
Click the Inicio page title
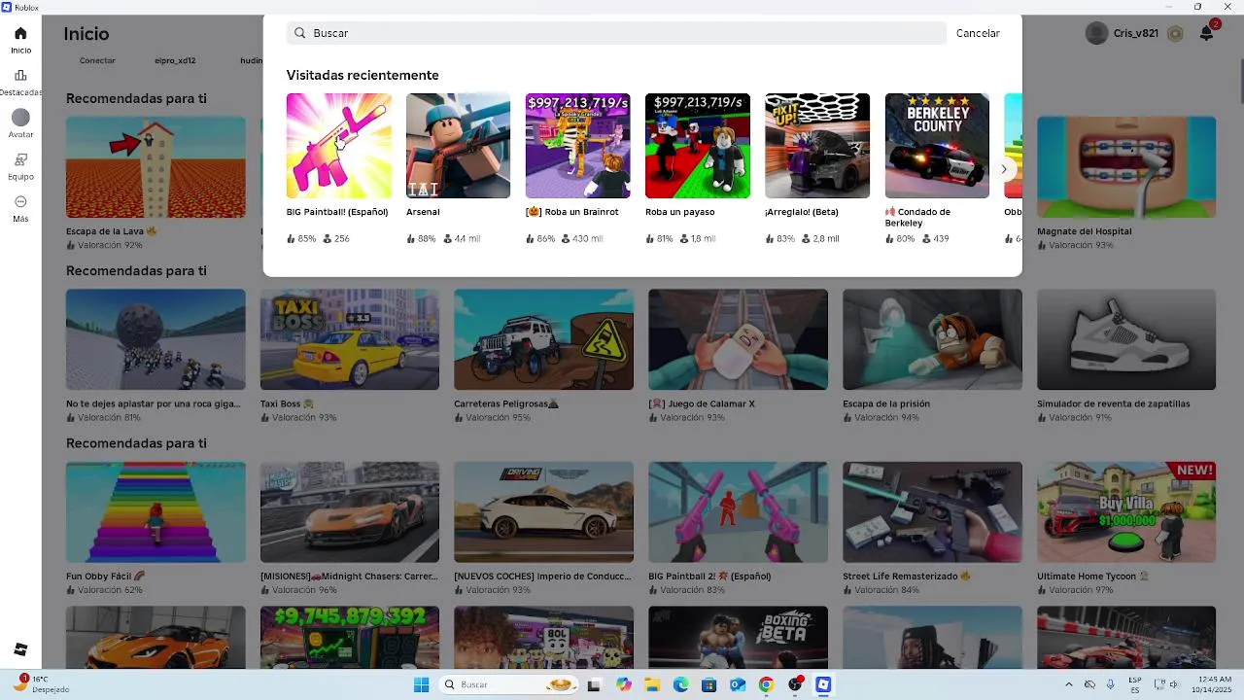(86, 33)
